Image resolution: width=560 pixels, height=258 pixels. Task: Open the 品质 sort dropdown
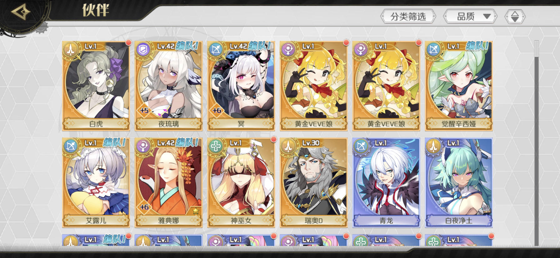tap(470, 17)
